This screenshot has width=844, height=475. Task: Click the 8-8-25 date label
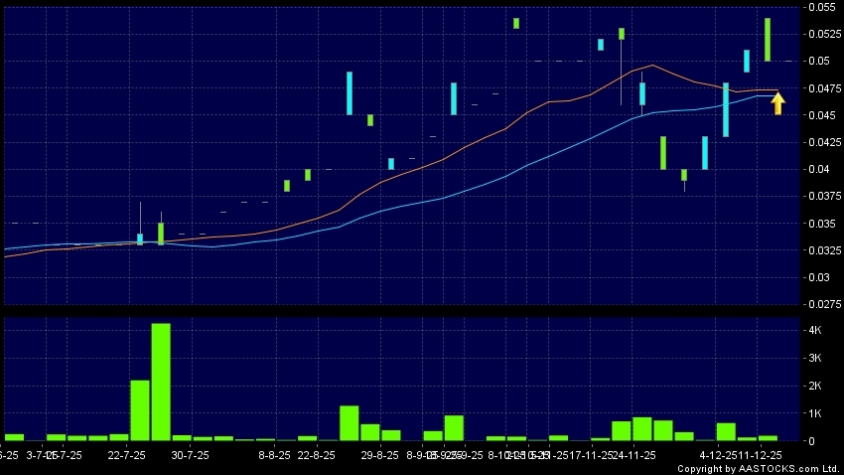click(x=274, y=454)
